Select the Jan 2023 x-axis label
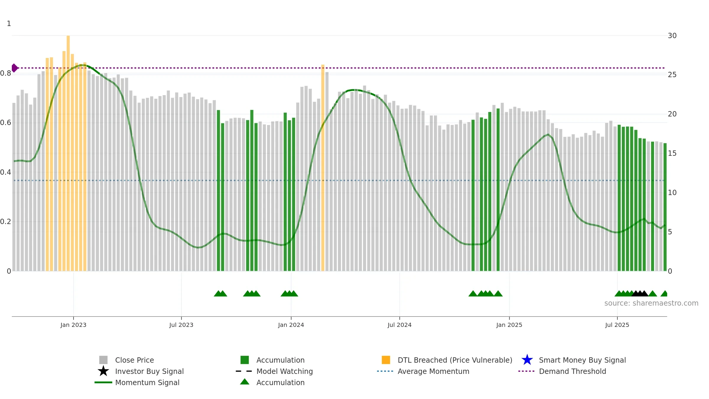This screenshot has width=709, height=399. [x=73, y=325]
